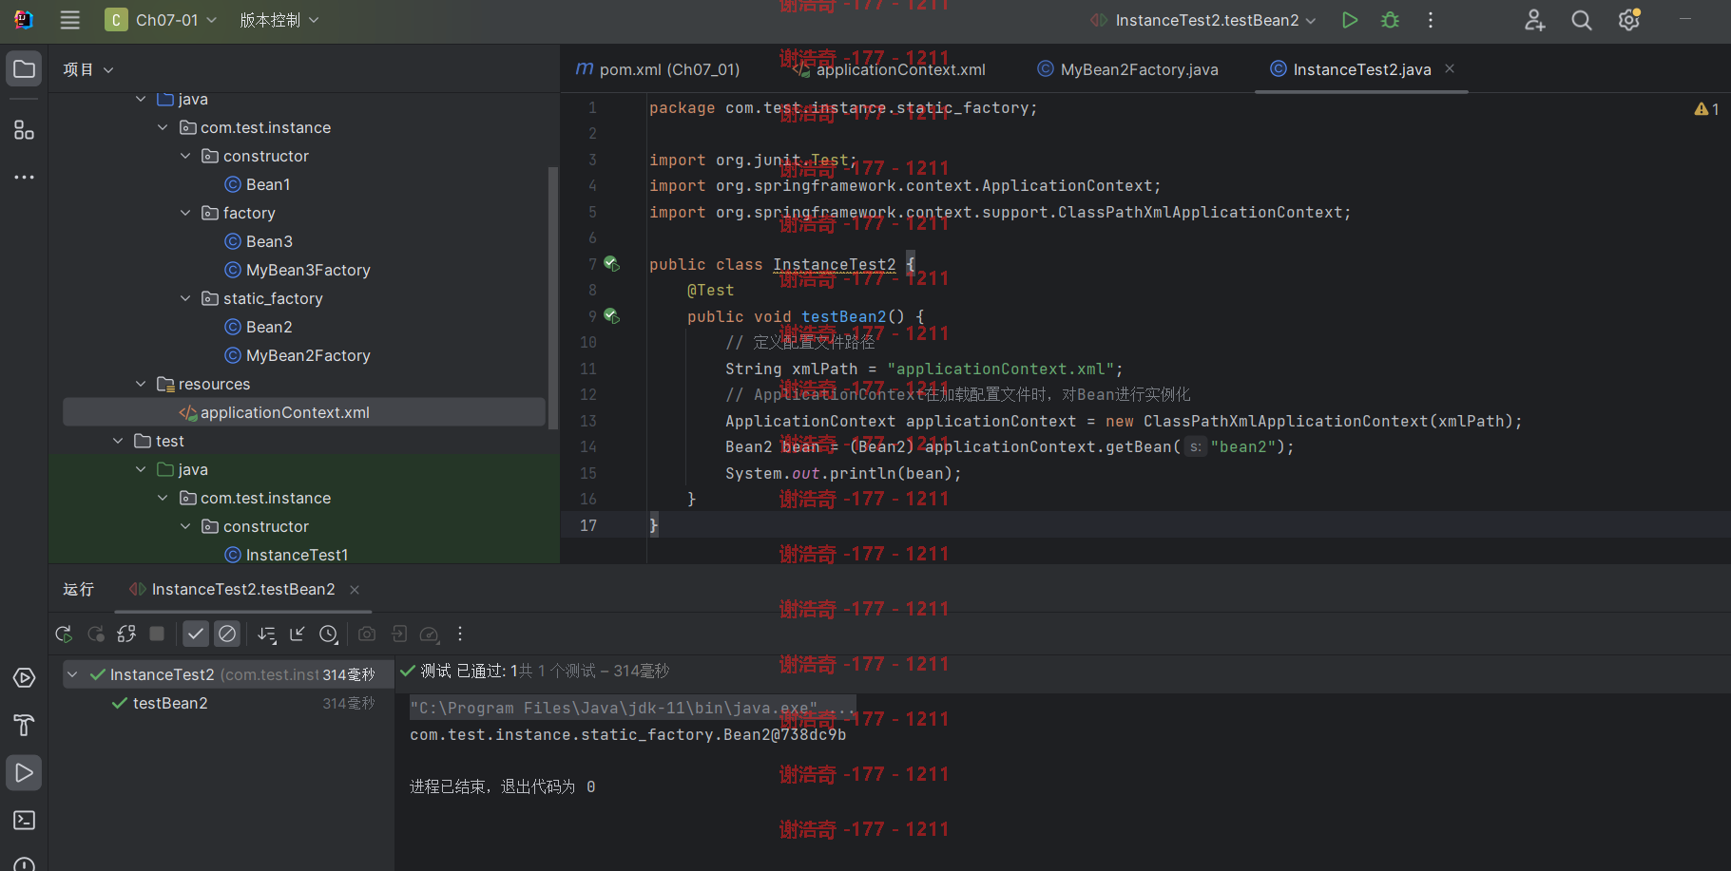Open the Project tool window folder icon
1731x871 pixels.
[x=25, y=69]
